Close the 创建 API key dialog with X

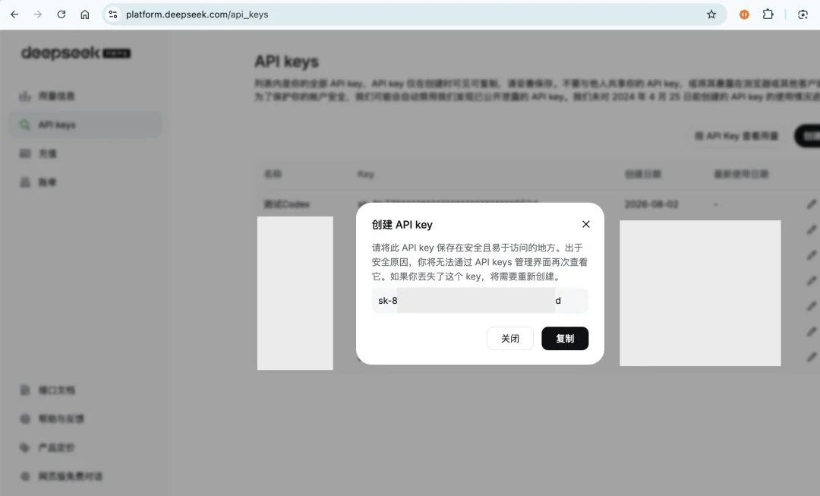tap(585, 224)
